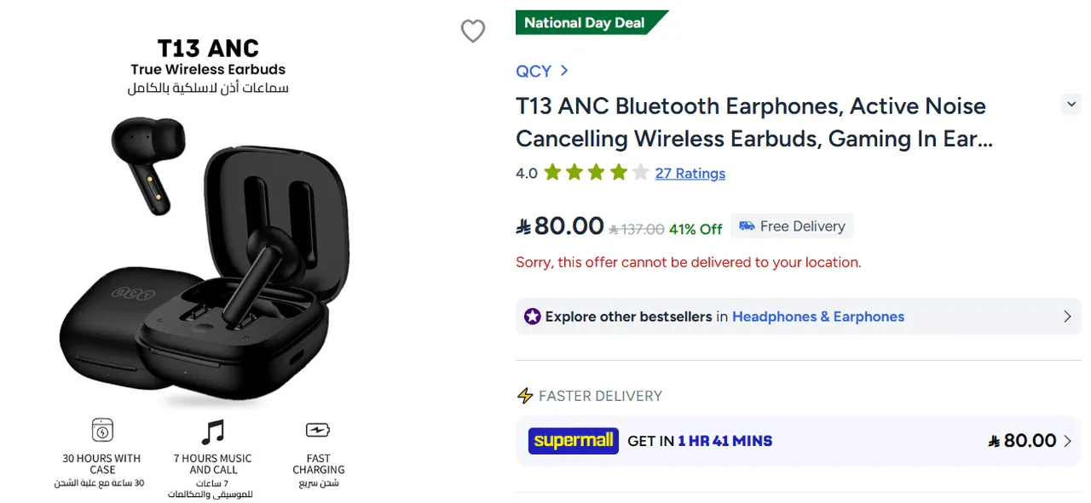Click the crossed-out 137.00 original price

tap(637, 229)
